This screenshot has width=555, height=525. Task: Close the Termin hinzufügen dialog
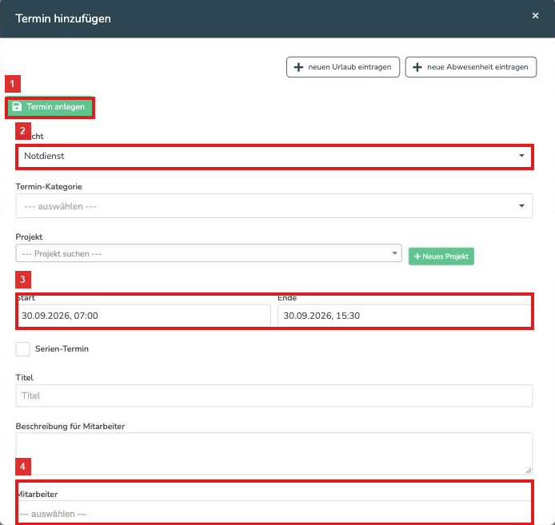coord(535,15)
